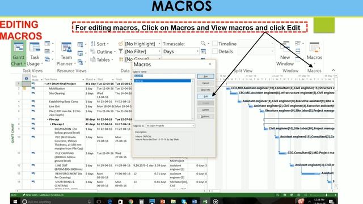Select the Site Clearing task name
Image resolution: width=363 pixels, height=204 pixels.
point(57,93)
